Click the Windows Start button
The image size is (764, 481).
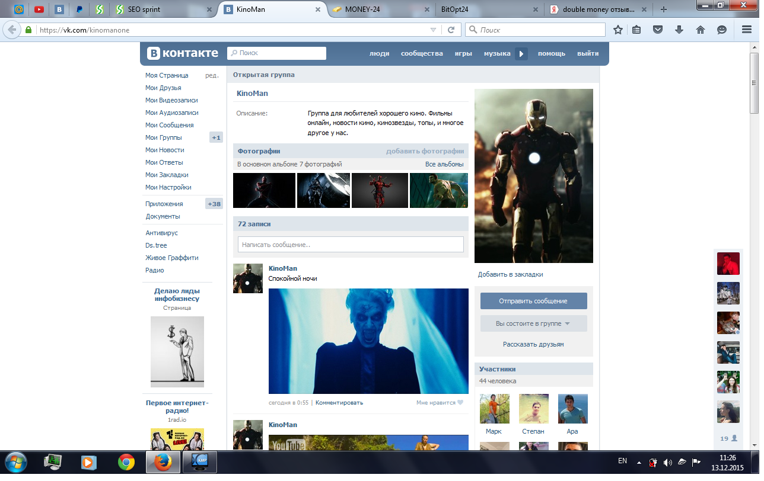(15, 462)
